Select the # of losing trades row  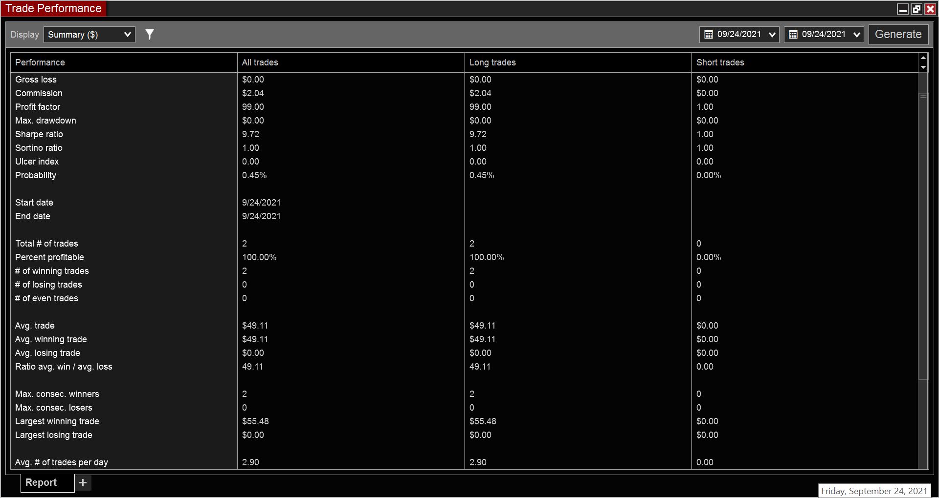coord(465,285)
